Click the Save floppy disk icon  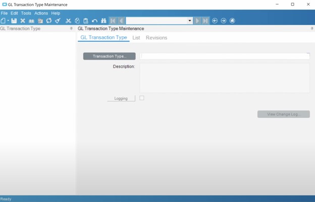14,21
